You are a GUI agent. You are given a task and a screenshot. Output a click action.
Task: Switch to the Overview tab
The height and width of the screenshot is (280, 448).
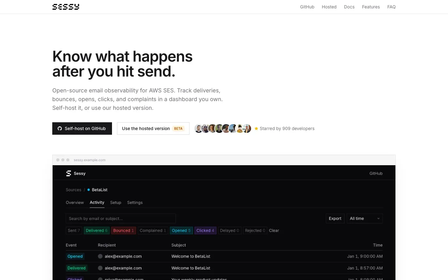[x=75, y=203]
